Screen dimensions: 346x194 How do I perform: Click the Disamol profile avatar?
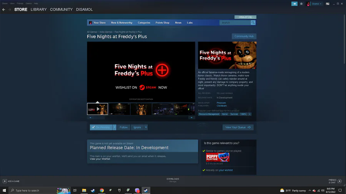click(x=308, y=4)
